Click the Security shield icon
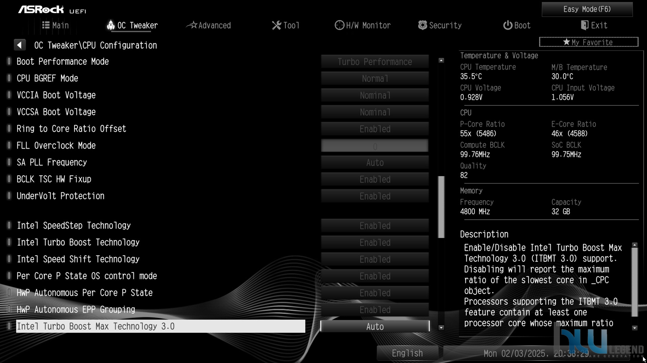Screen dimensions: 647x363 click(422, 25)
